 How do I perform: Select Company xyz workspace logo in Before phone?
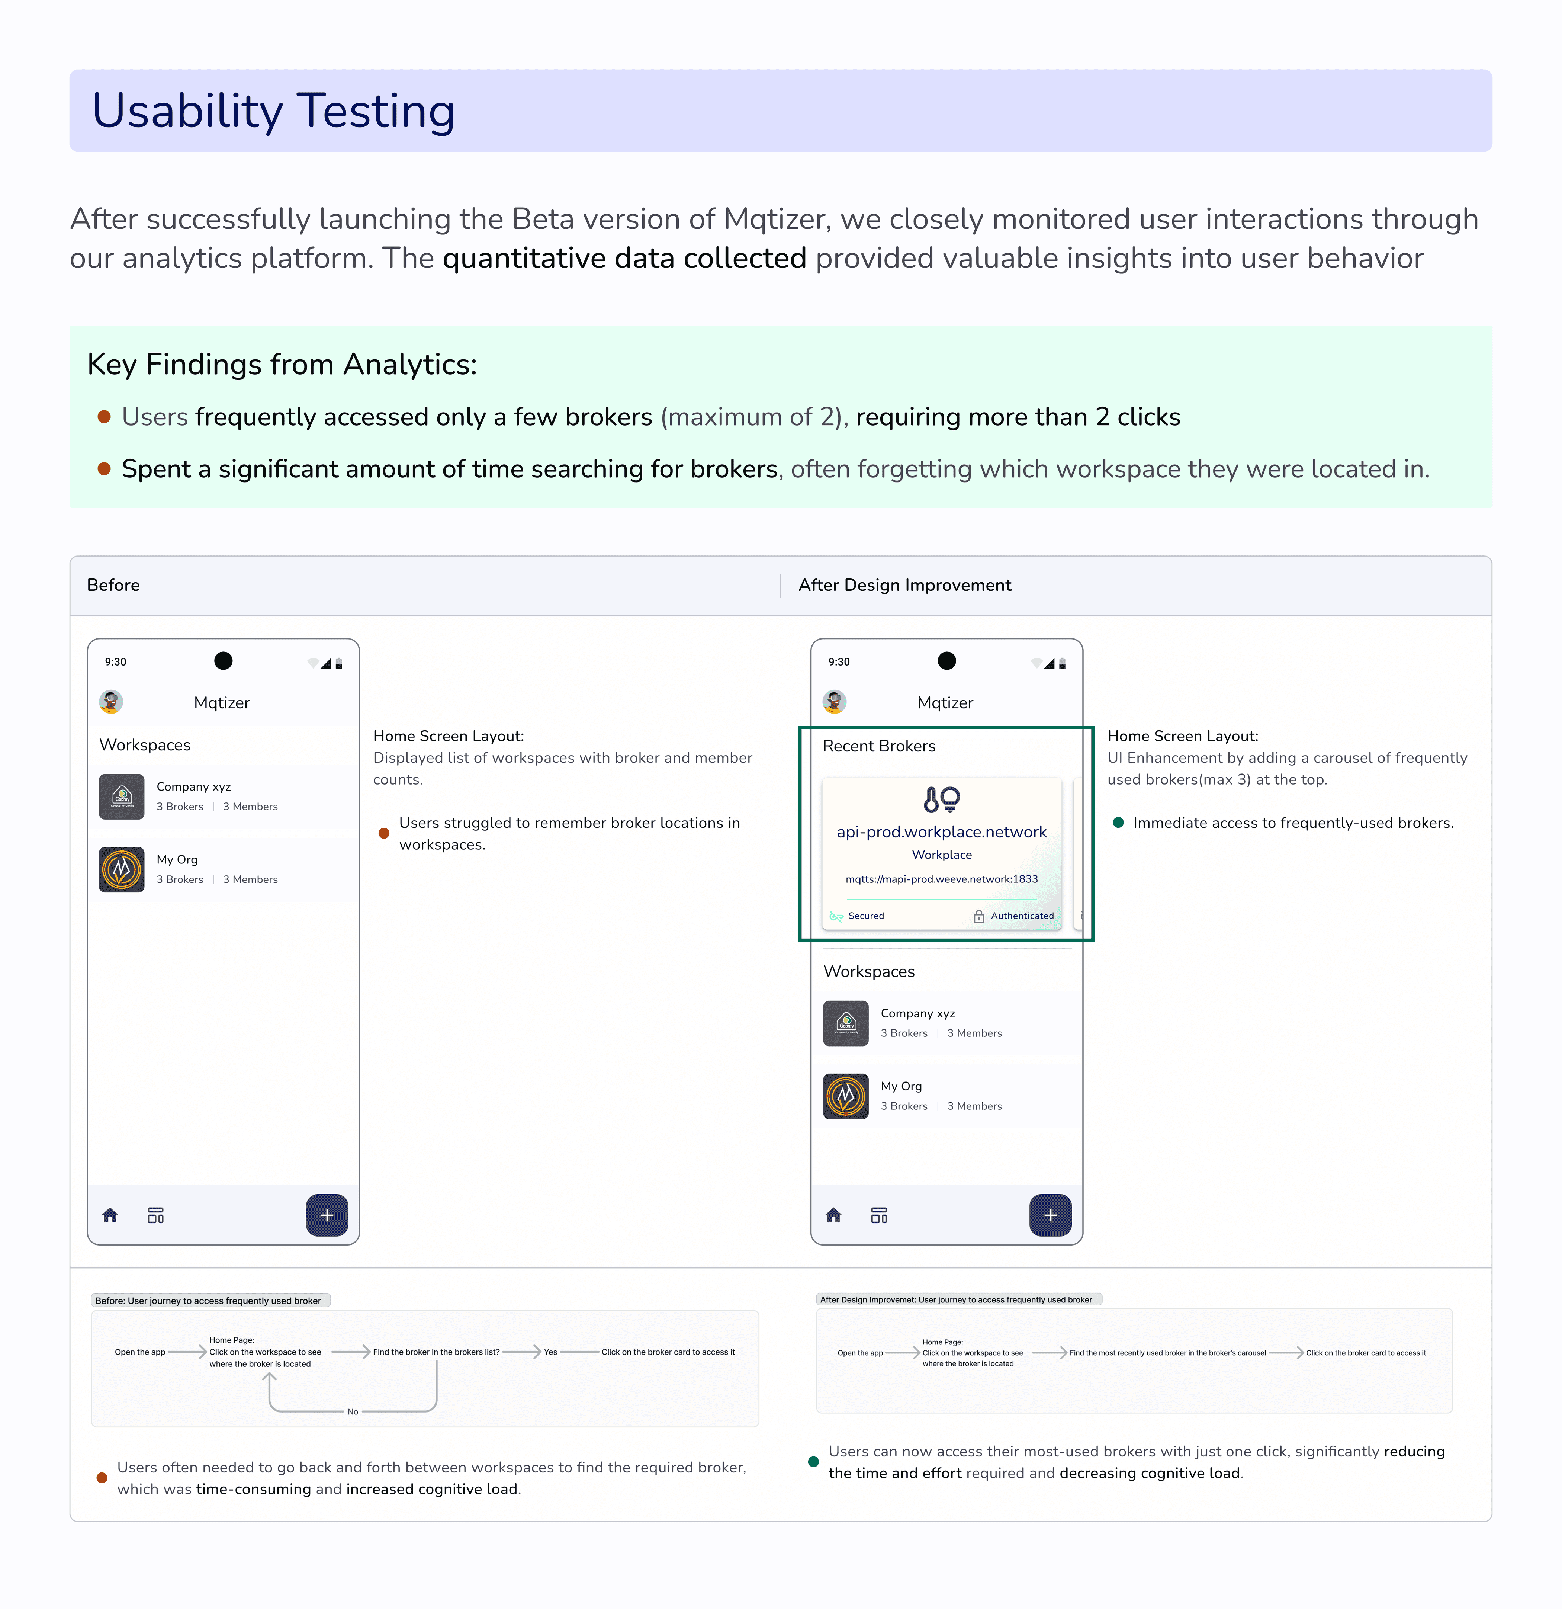pyautogui.click(x=122, y=796)
